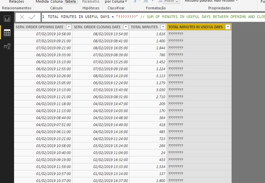Screen dimensions: 265x183
Task: Open the Model relationships view icon
Action: click(x=7, y=47)
